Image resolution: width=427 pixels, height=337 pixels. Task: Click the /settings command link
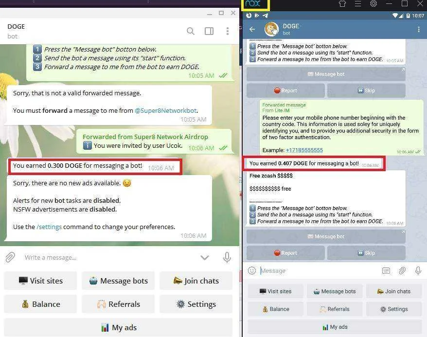pyautogui.click(x=49, y=227)
